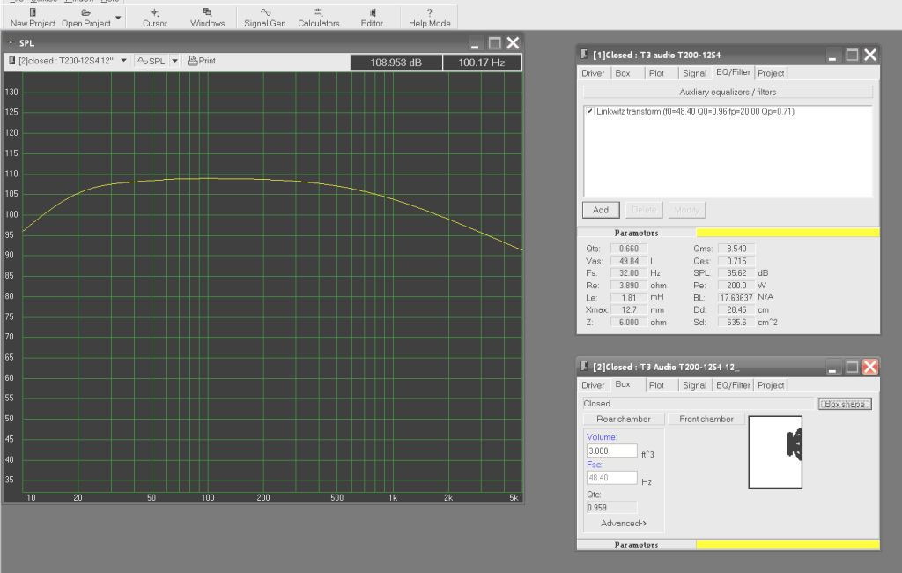Switch to Signal tab in window [2]Closed
The width and height of the screenshot is (902, 573).
(x=694, y=385)
